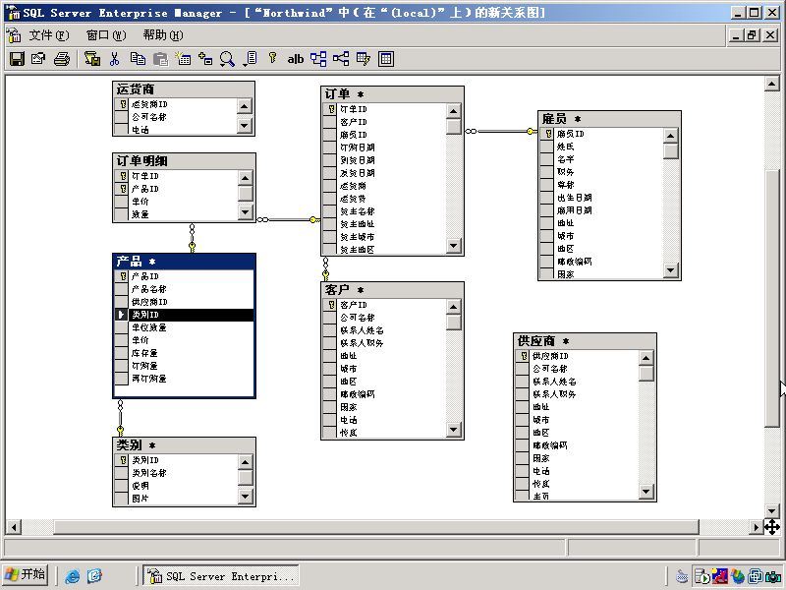Click the SQL Server Service Manager tray icon
This screenshot has width=786, height=590.
coord(702,576)
